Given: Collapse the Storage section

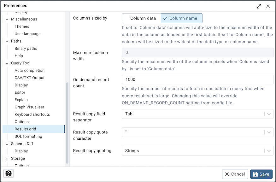Looking at the screenshot, I should point(7,158).
